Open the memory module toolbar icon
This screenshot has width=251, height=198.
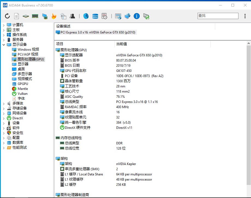click(x=35, y=16)
